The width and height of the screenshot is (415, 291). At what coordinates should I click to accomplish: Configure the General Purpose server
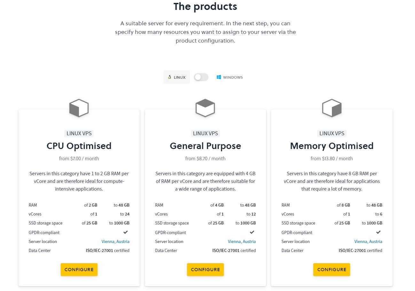click(x=205, y=270)
